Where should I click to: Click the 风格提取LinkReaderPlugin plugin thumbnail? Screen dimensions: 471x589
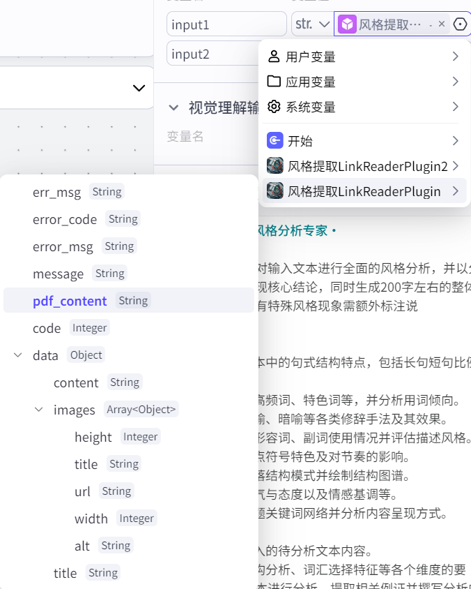275,191
